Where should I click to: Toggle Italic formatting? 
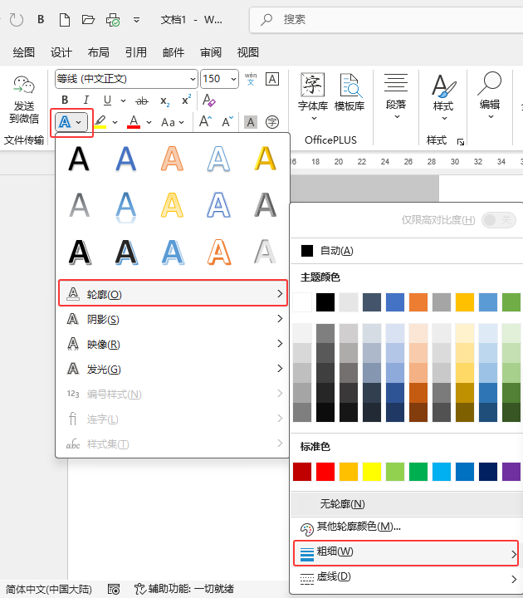(x=86, y=100)
